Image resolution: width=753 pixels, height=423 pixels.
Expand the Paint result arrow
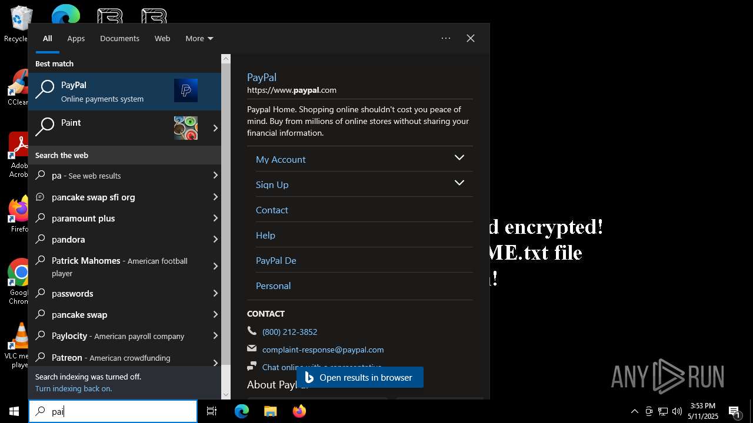[x=215, y=128]
